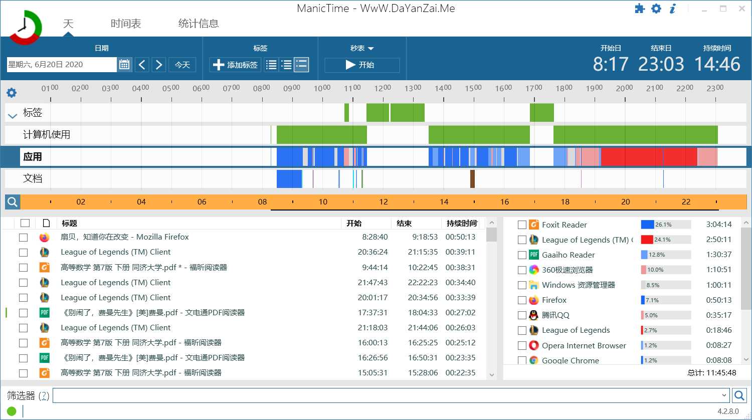Screen dimensions: 752x420
Task: Open the plugins puzzle icon
Action: [x=640, y=9]
